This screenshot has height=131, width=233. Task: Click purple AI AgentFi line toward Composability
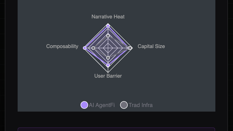96,37
